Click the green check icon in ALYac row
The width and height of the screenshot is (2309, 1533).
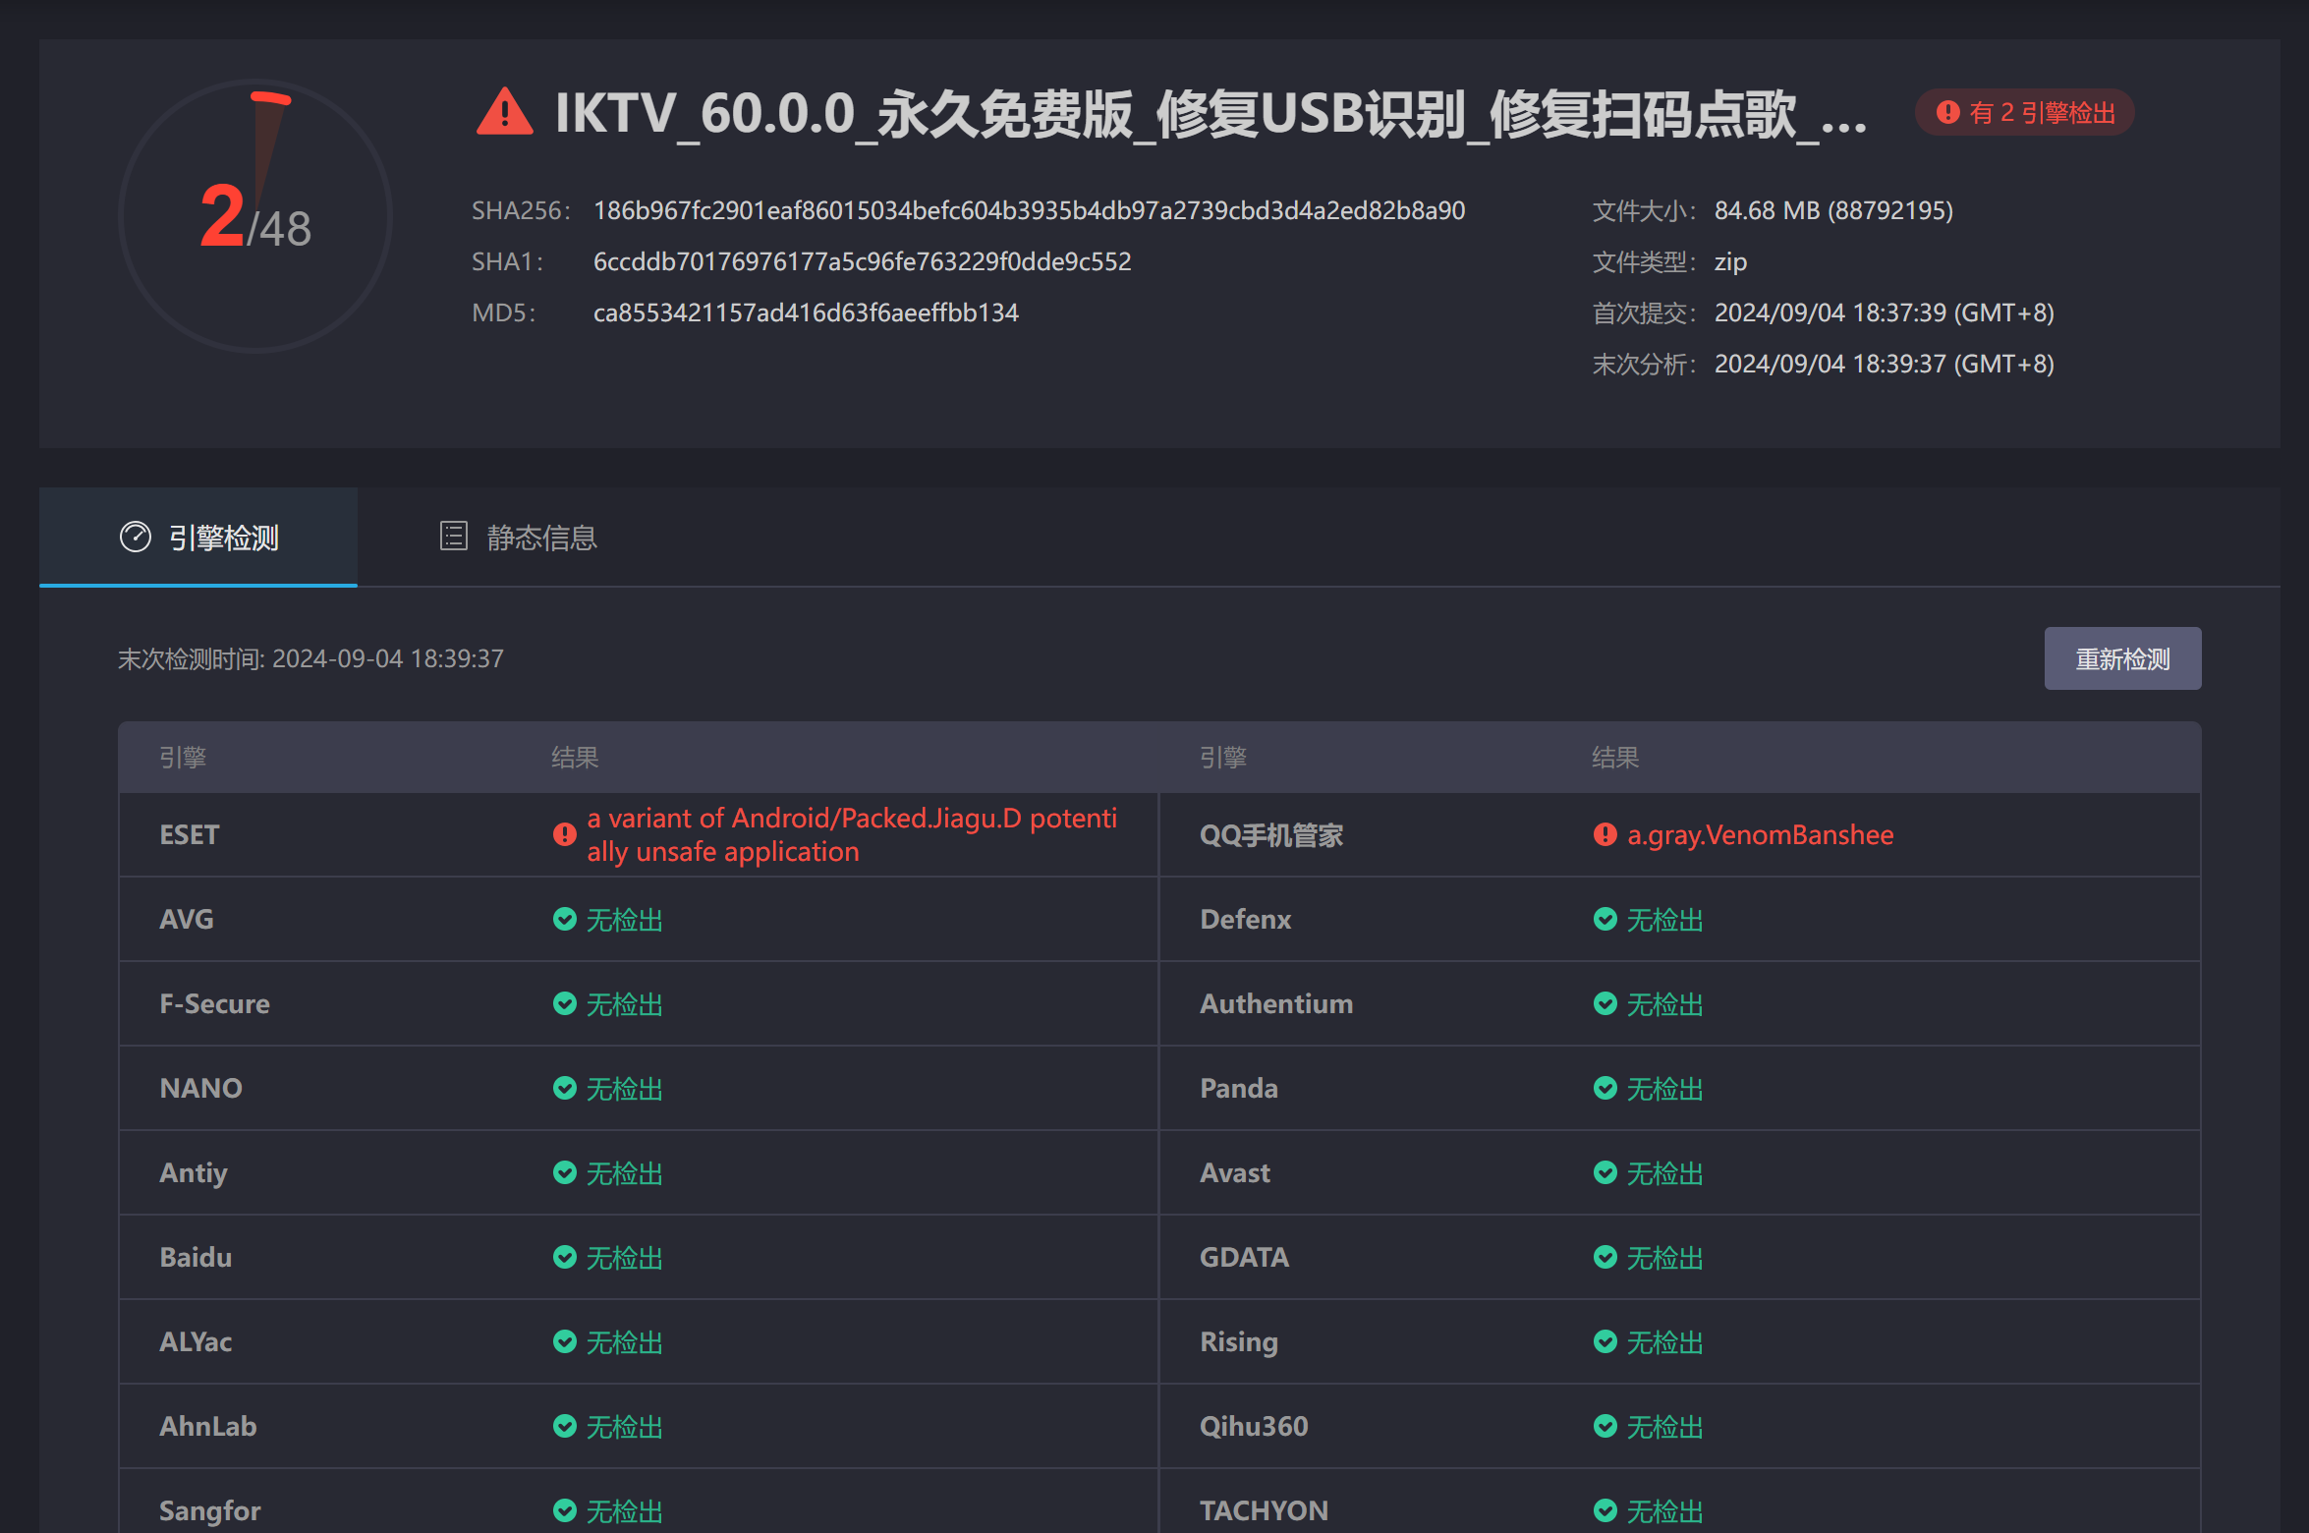point(565,1341)
